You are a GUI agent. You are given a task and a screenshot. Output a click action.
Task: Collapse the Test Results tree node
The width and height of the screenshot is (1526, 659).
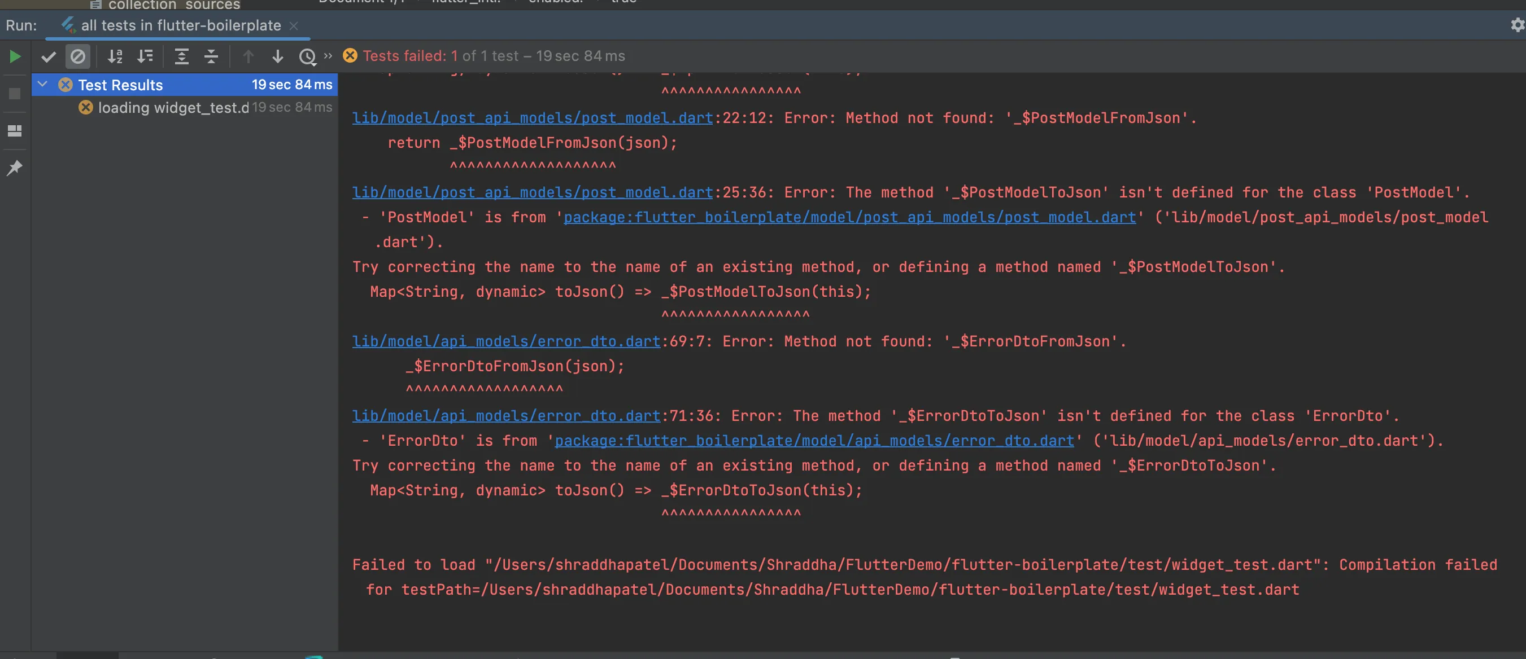click(x=43, y=85)
